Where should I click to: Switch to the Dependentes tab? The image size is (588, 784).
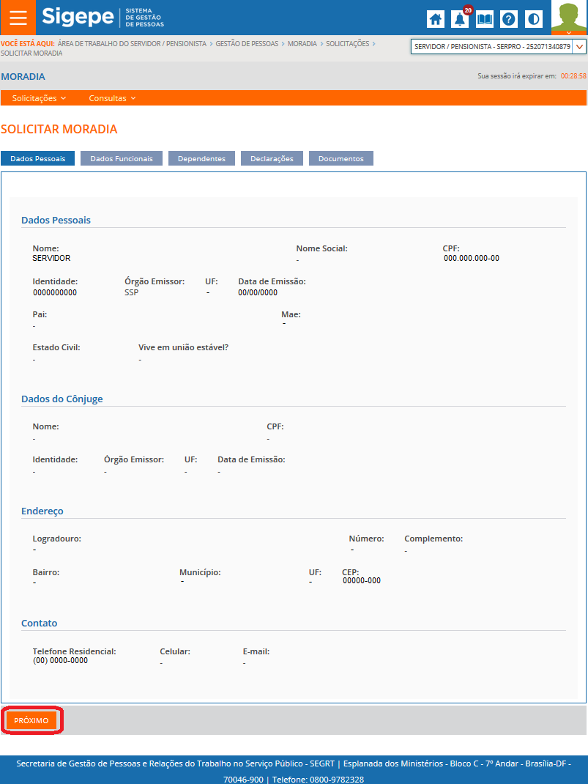pos(201,158)
